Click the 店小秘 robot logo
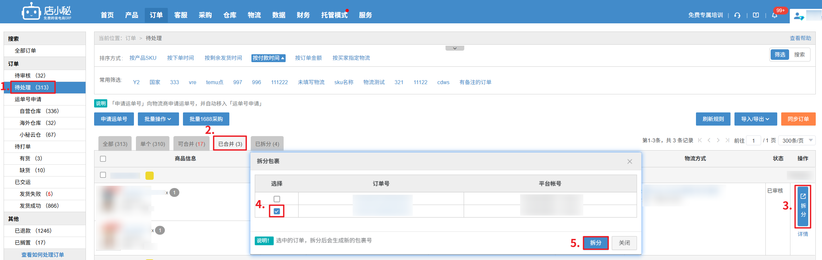This screenshot has width=822, height=260. coord(31,12)
